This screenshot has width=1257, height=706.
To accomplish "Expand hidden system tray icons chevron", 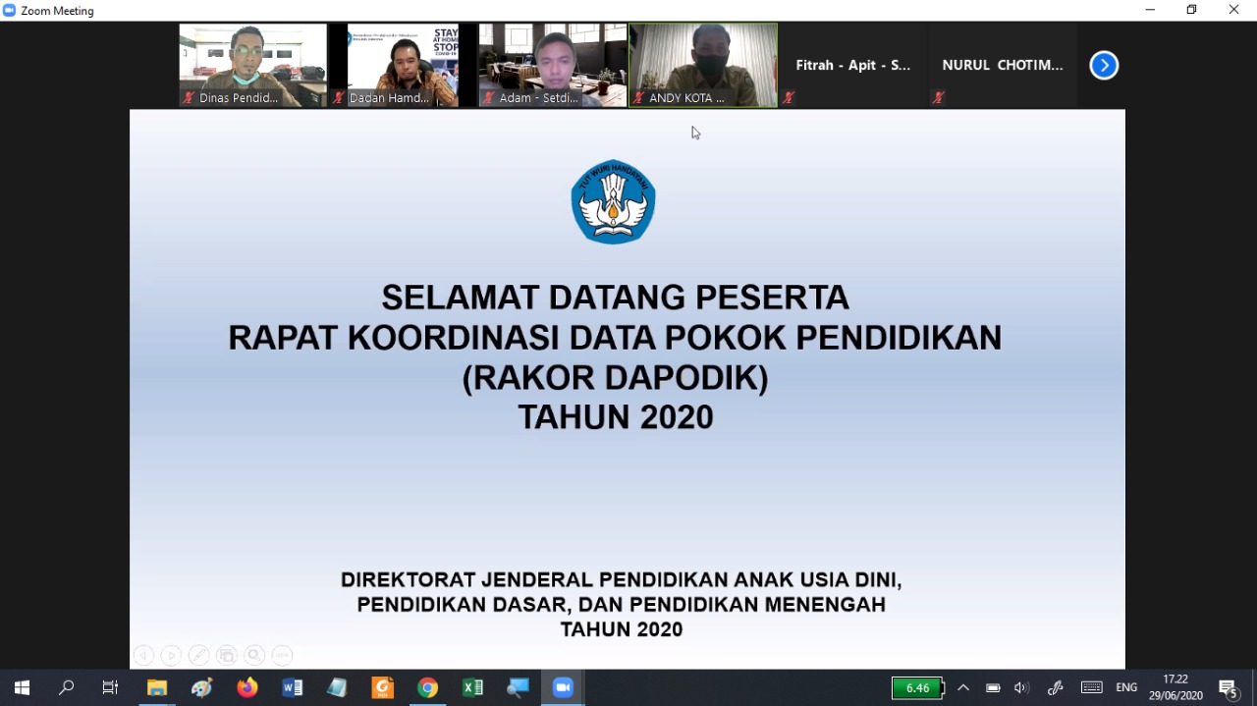I will click(x=963, y=687).
